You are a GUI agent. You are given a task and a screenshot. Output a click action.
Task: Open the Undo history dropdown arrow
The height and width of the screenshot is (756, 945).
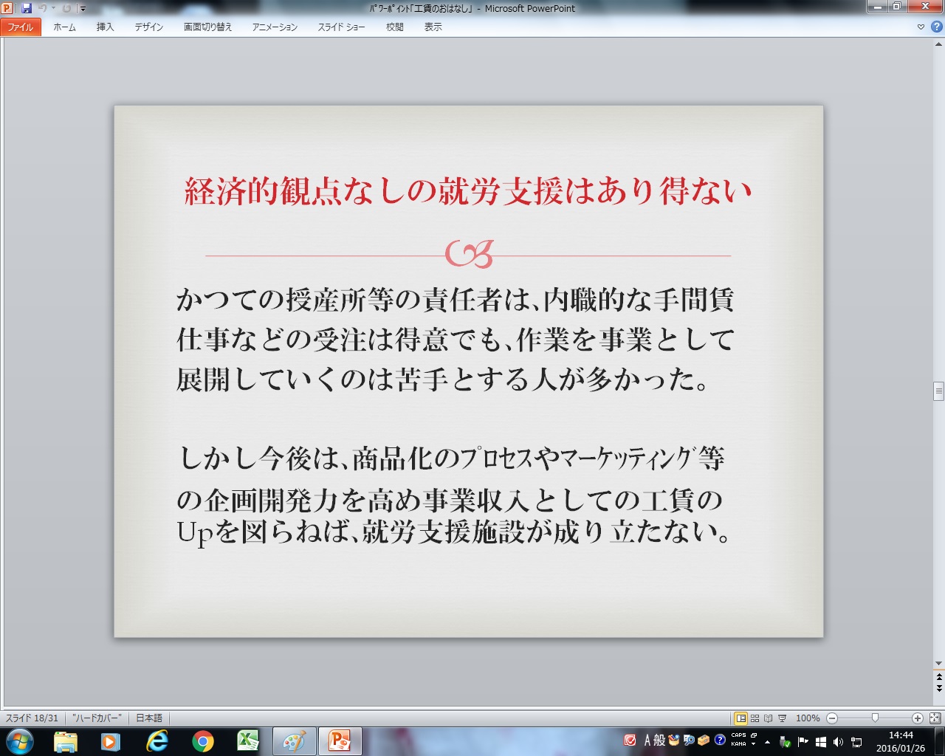(x=53, y=8)
